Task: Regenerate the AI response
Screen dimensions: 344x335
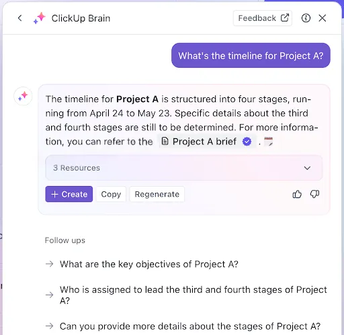Action: [157, 194]
